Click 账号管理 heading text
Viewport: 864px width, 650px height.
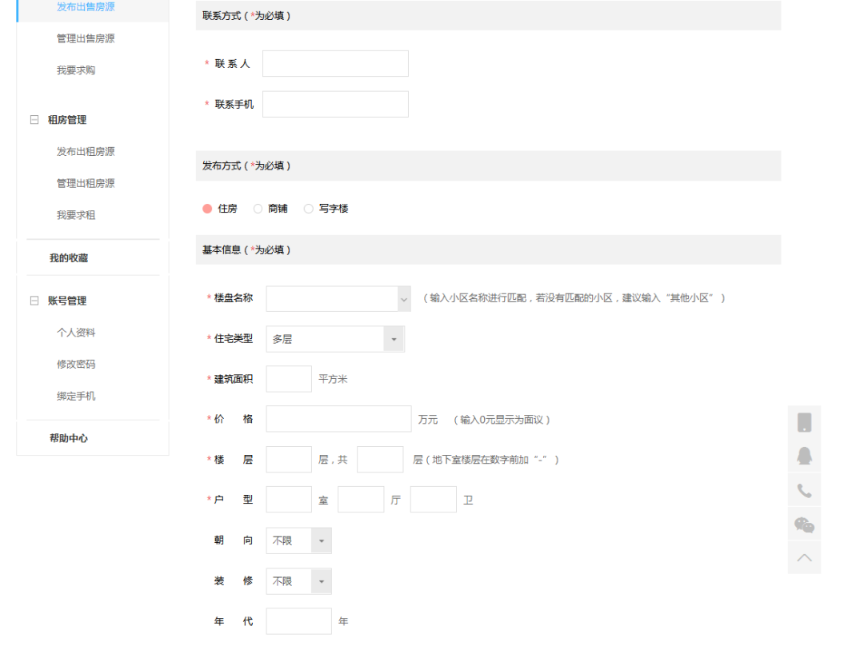pos(67,300)
